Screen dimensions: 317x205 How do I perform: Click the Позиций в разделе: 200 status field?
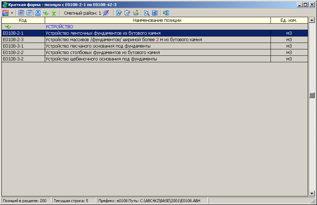pos(26,201)
